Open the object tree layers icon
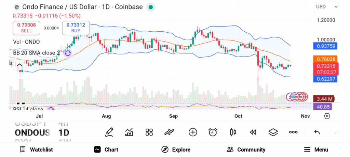 coord(273,132)
